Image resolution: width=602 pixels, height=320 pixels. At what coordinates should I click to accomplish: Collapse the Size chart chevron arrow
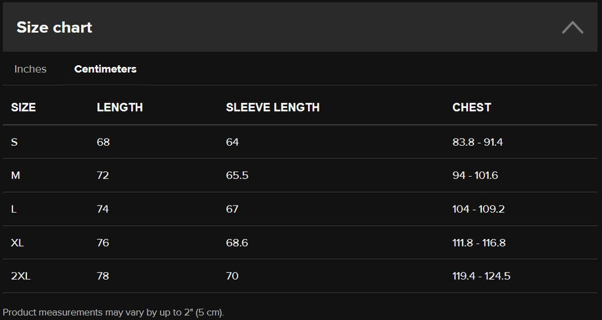click(573, 27)
